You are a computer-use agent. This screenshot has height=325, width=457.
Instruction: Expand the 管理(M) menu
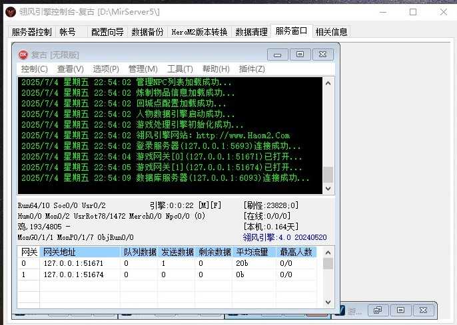(x=143, y=69)
